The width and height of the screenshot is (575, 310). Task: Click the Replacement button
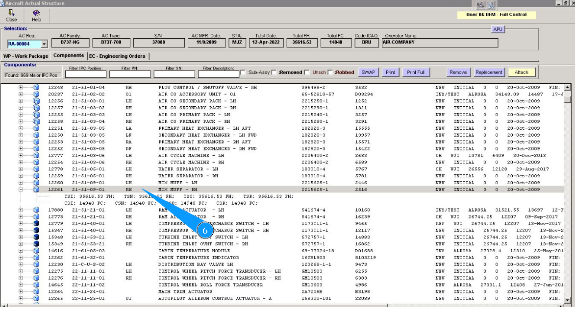point(489,72)
